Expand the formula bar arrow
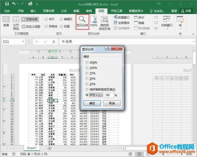This screenshot has width=197, height=157. pyautogui.click(x=194, y=41)
